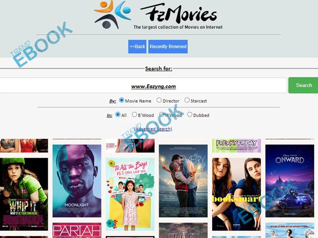Click the 'Search for:' heading text
Screen dimensions: 318x238
(x=159, y=68)
